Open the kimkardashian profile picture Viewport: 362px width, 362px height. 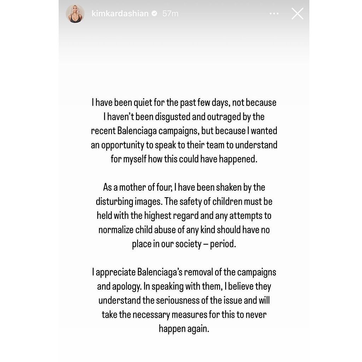75,14
